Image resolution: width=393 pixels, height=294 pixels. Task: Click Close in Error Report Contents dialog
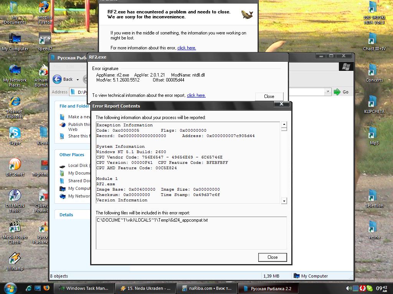(272, 257)
